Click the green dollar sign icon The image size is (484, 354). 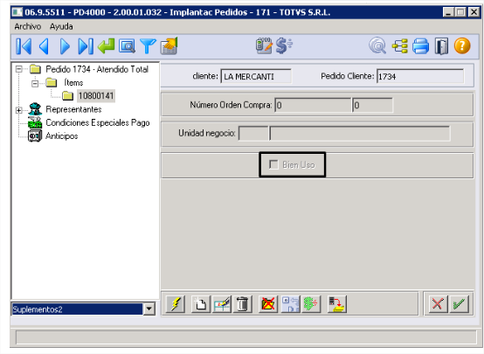pos(311,304)
